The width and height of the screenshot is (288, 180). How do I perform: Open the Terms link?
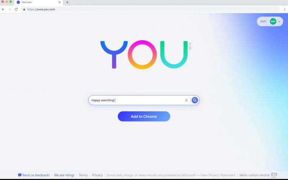[x=83, y=175]
